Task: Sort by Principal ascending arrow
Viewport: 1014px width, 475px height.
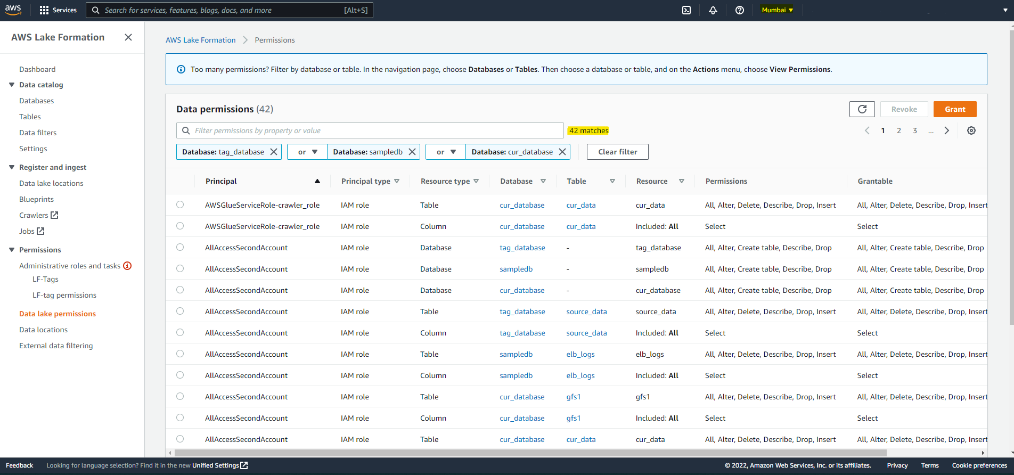Action: [x=317, y=181]
